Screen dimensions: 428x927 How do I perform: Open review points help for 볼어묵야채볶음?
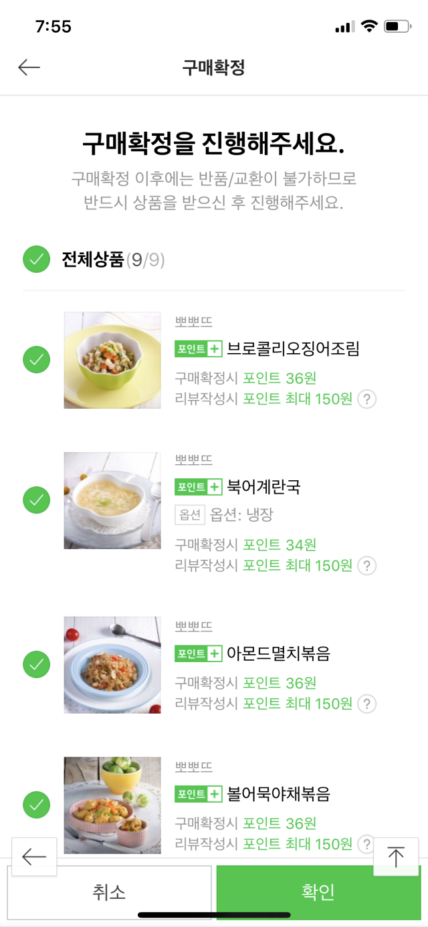[x=366, y=844]
